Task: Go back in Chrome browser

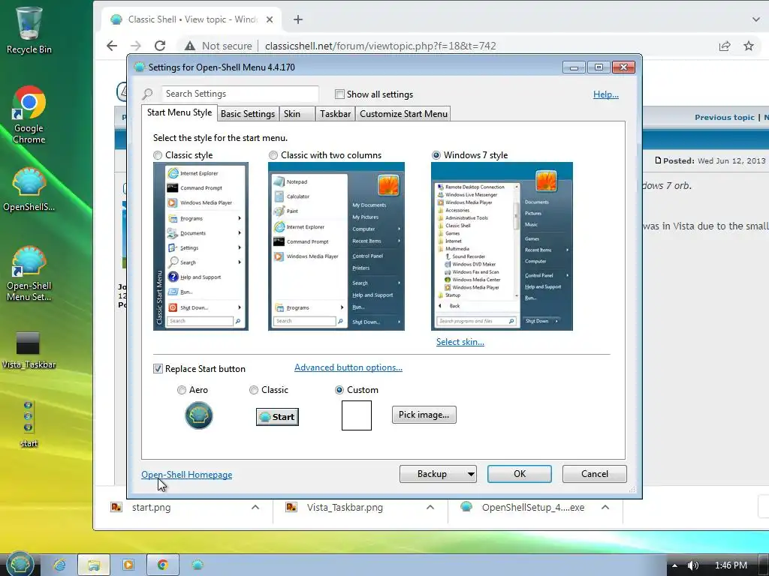Action: (x=112, y=46)
